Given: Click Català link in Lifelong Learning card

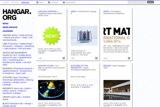Looking at the screenshot, I should point(41,53).
